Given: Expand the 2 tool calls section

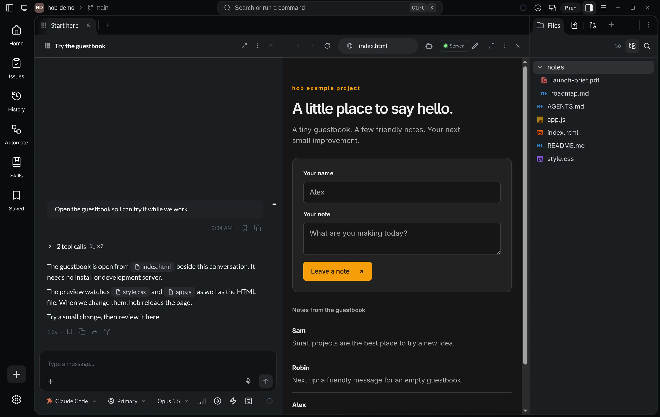Looking at the screenshot, I should (x=75, y=246).
